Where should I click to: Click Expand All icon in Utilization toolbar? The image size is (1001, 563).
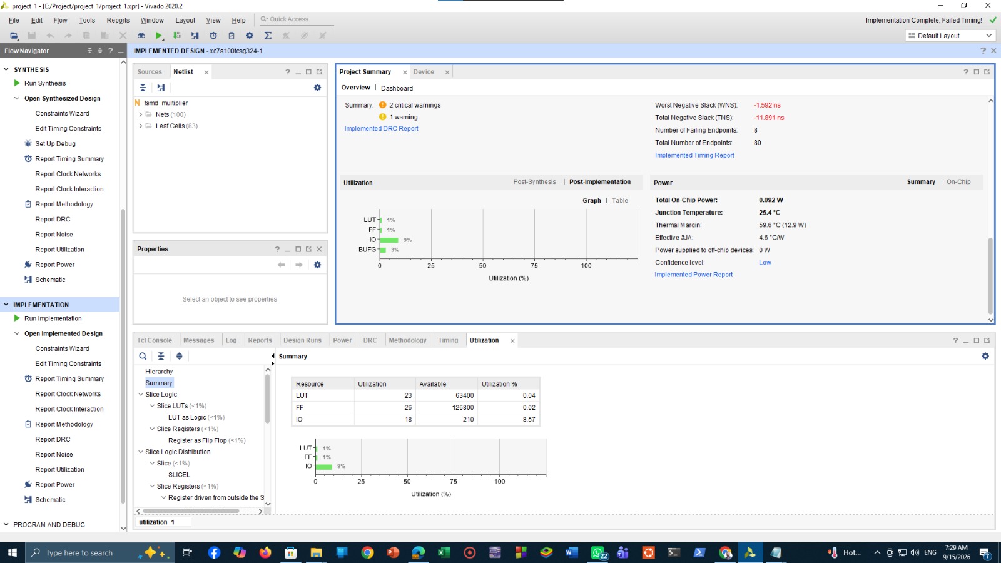point(179,356)
